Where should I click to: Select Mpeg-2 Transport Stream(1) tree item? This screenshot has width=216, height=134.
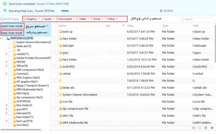point(33,85)
